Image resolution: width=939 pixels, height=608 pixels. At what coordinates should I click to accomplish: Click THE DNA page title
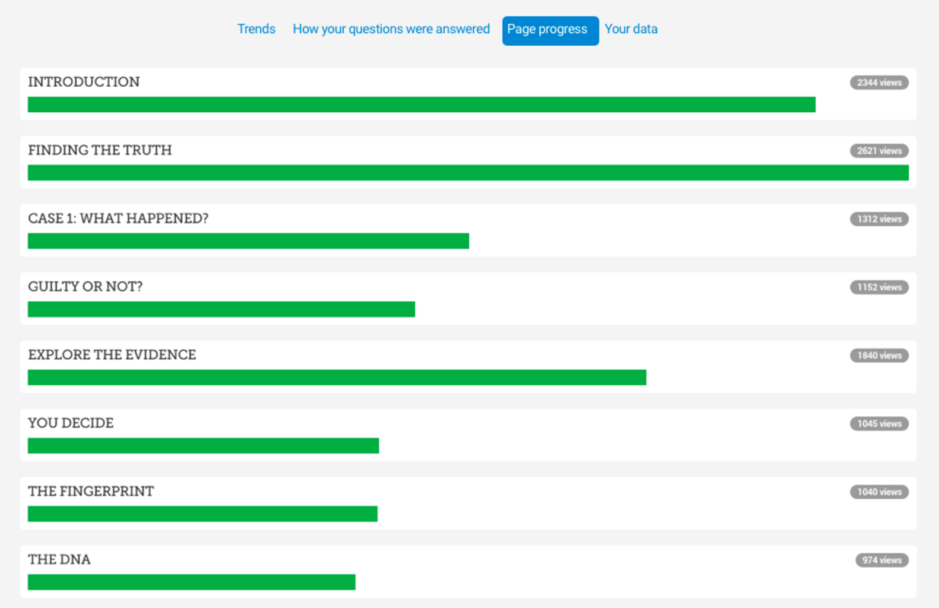pyautogui.click(x=59, y=560)
